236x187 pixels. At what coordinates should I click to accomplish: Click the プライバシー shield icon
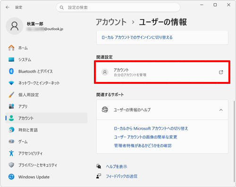tap(11, 165)
